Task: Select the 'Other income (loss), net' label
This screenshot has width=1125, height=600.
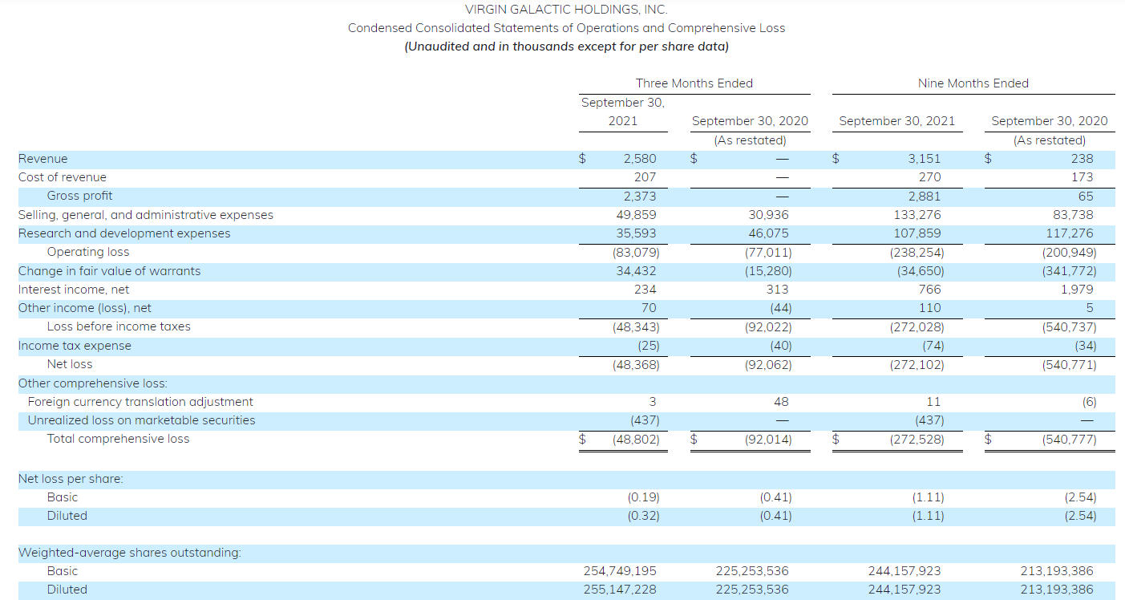Action: (x=85, y=308)
